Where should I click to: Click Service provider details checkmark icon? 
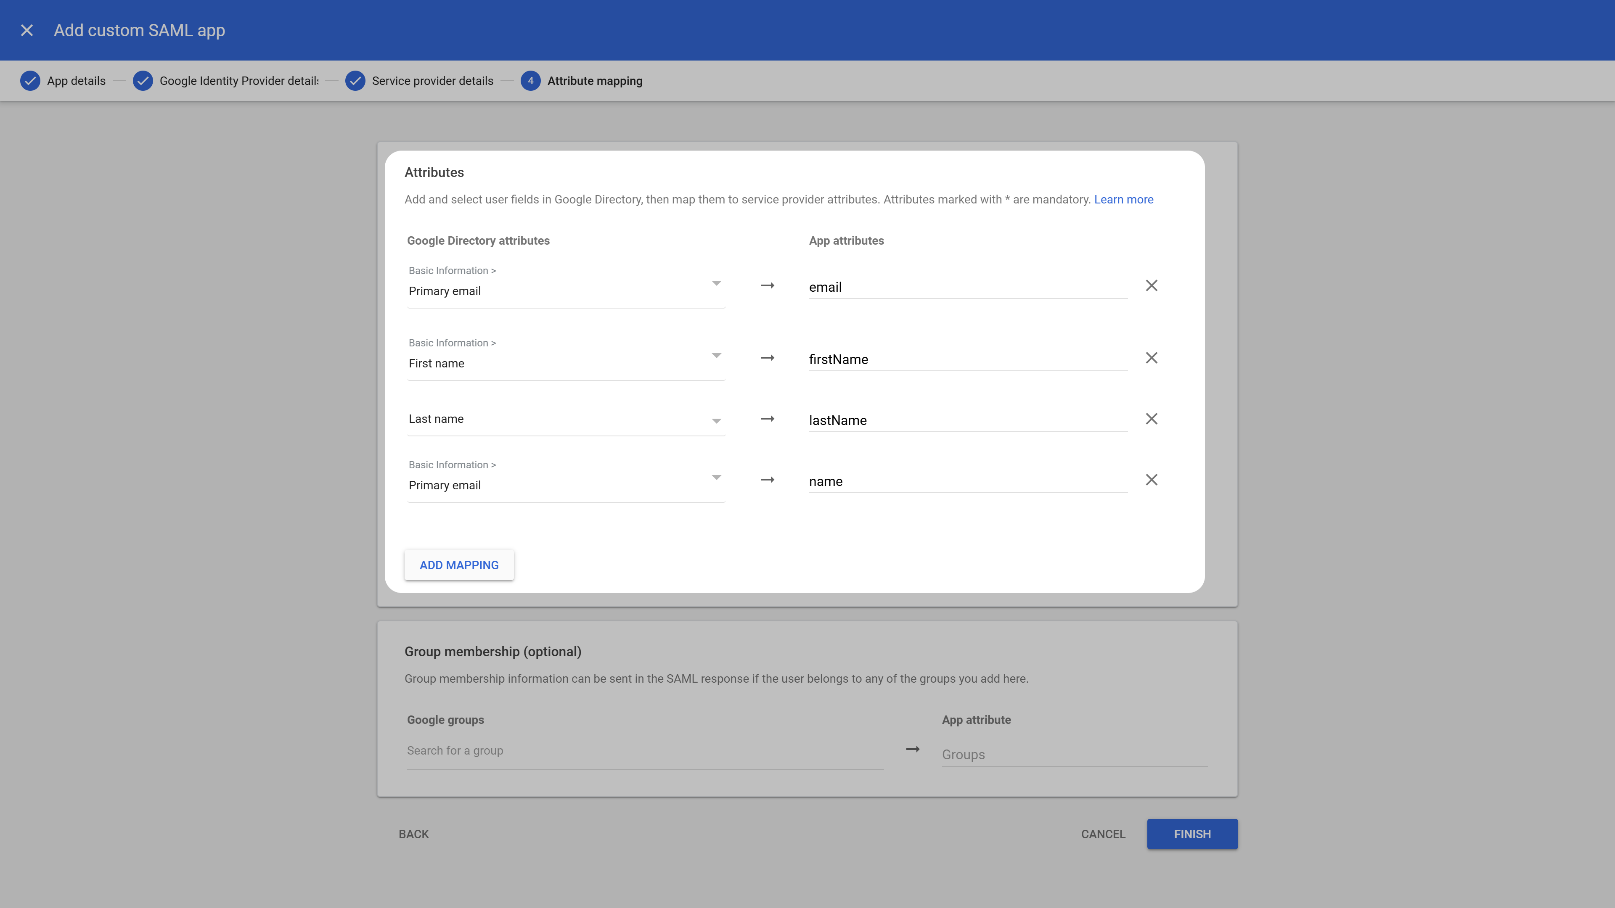click(355, 81)
